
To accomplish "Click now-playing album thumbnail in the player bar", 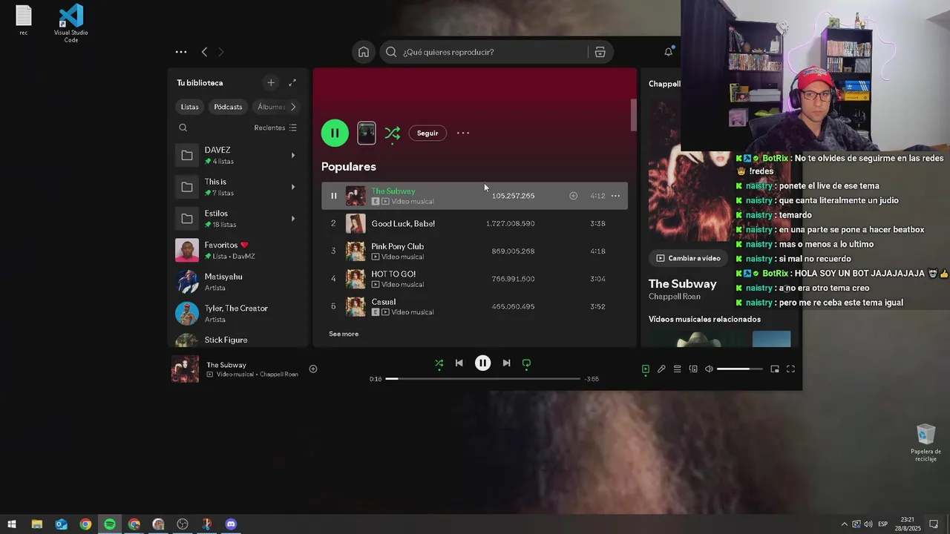I will tap(186, 369).
